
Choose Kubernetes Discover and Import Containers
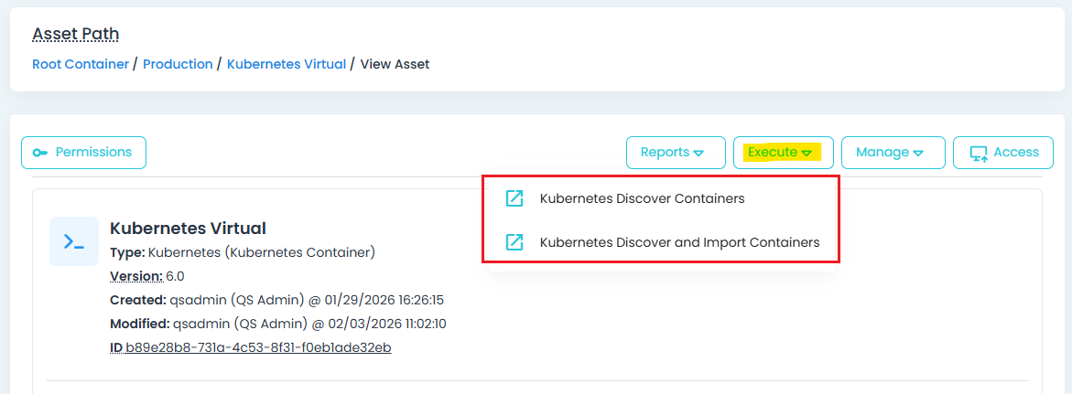(x=679, y=242)
